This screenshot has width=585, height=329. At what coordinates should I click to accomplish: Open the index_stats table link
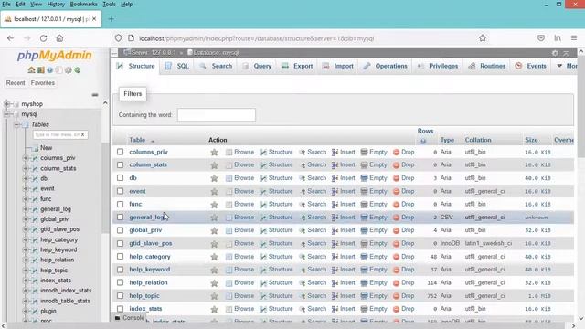(x=145, y=309)
